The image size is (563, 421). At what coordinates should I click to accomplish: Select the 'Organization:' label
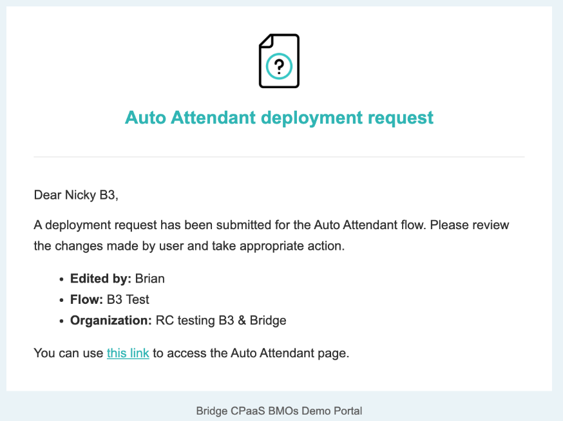pos(111,320)
